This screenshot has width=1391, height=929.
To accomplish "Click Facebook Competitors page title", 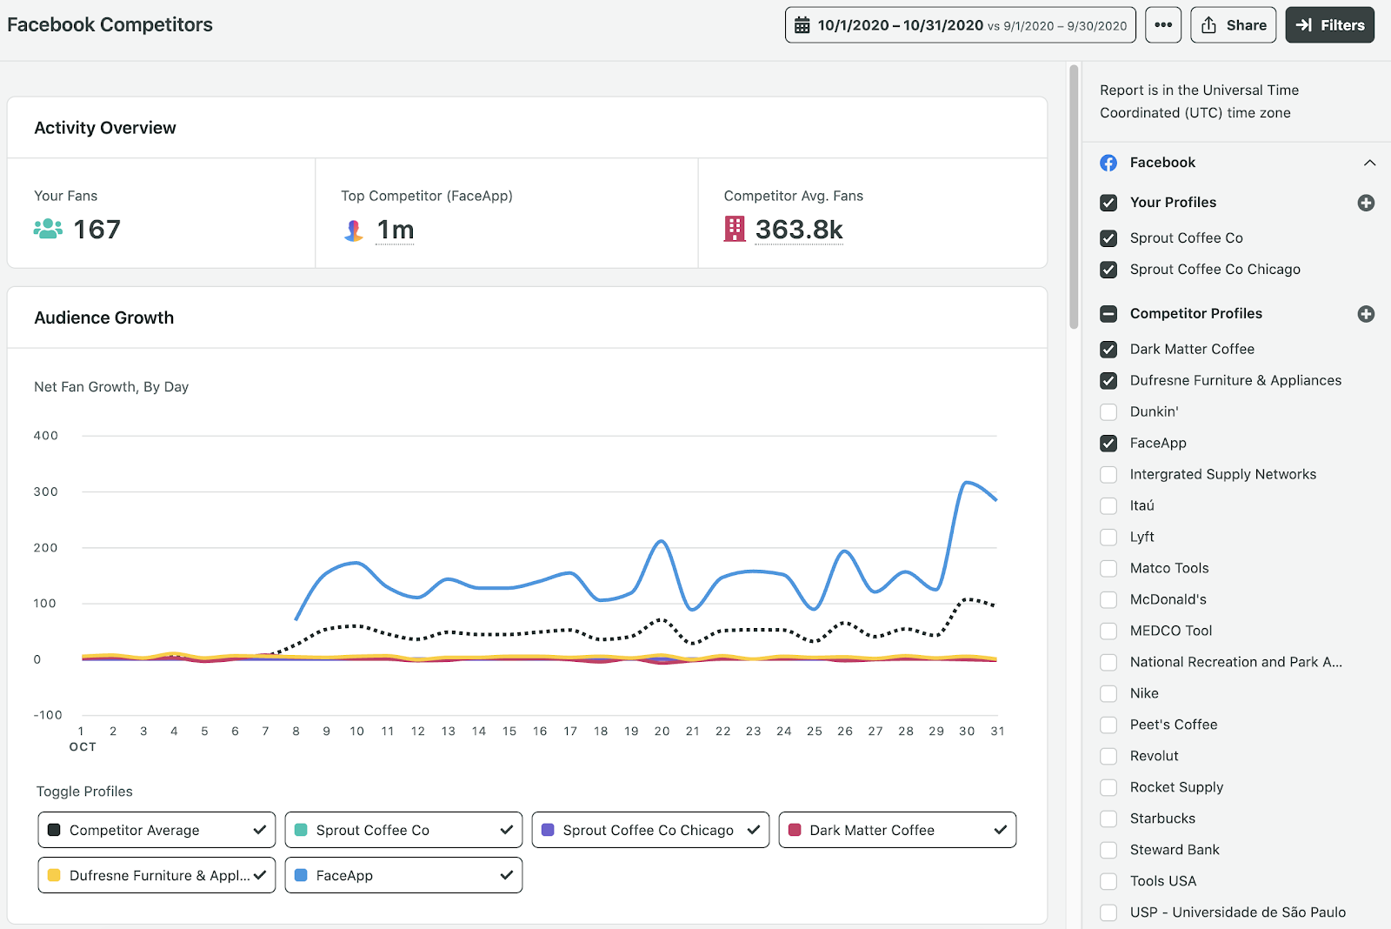I will click(x=110, y=24).
